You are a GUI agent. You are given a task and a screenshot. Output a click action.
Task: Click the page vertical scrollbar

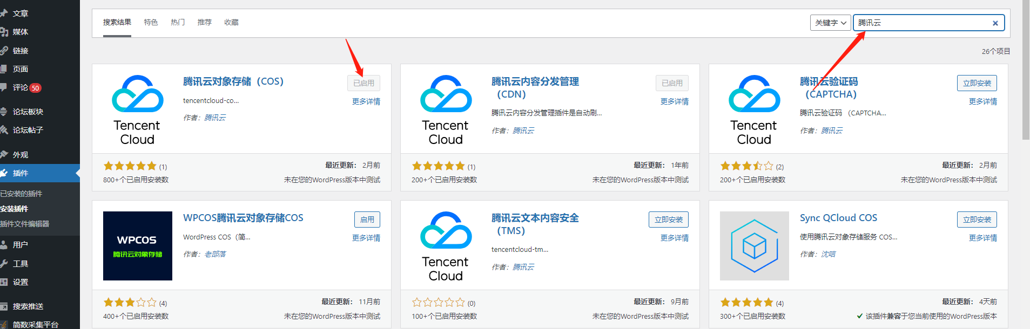click(1026, 70)
